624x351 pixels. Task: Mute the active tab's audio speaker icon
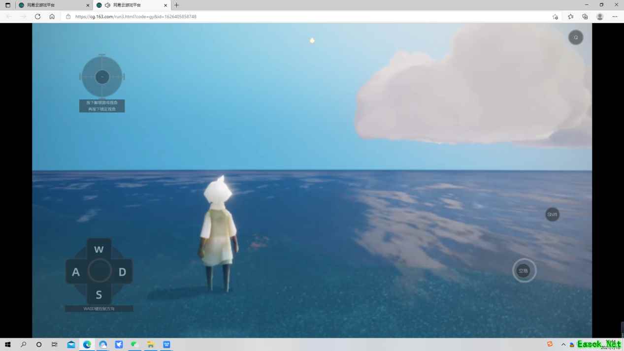[107, 5]
